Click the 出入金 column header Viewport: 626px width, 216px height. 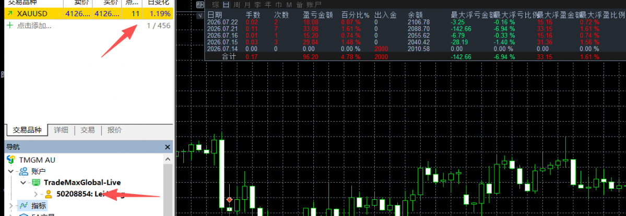[x=385, y=16]
